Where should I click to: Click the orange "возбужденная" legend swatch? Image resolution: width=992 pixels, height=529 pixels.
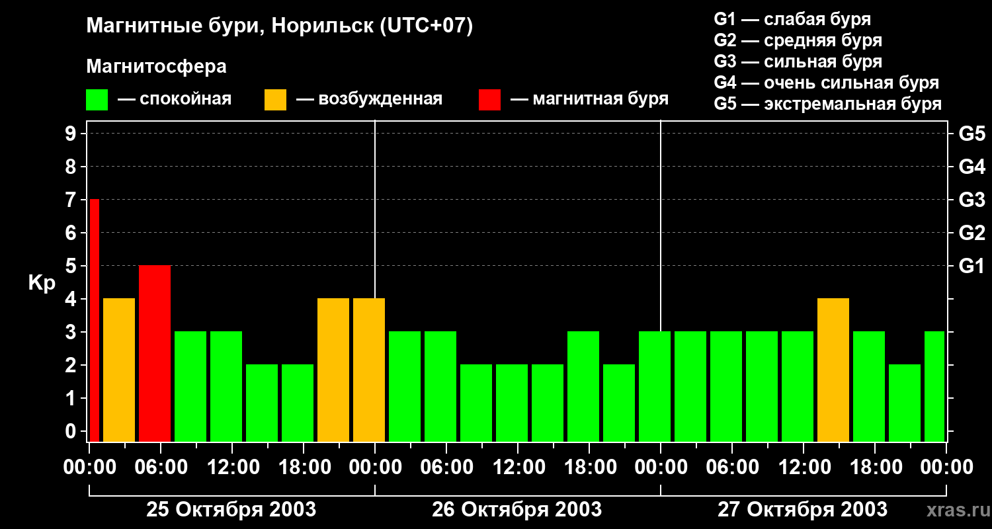(x=275, y=99)
